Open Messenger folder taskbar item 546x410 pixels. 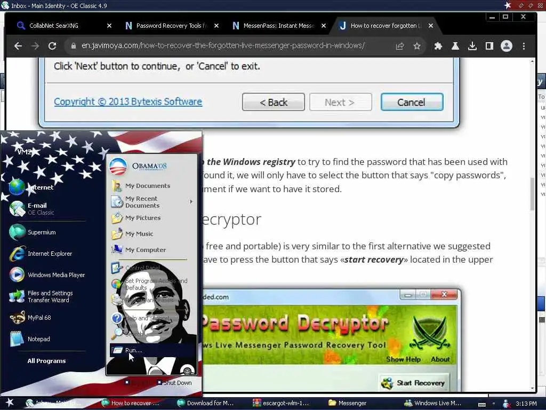click(x=348, y=404)
